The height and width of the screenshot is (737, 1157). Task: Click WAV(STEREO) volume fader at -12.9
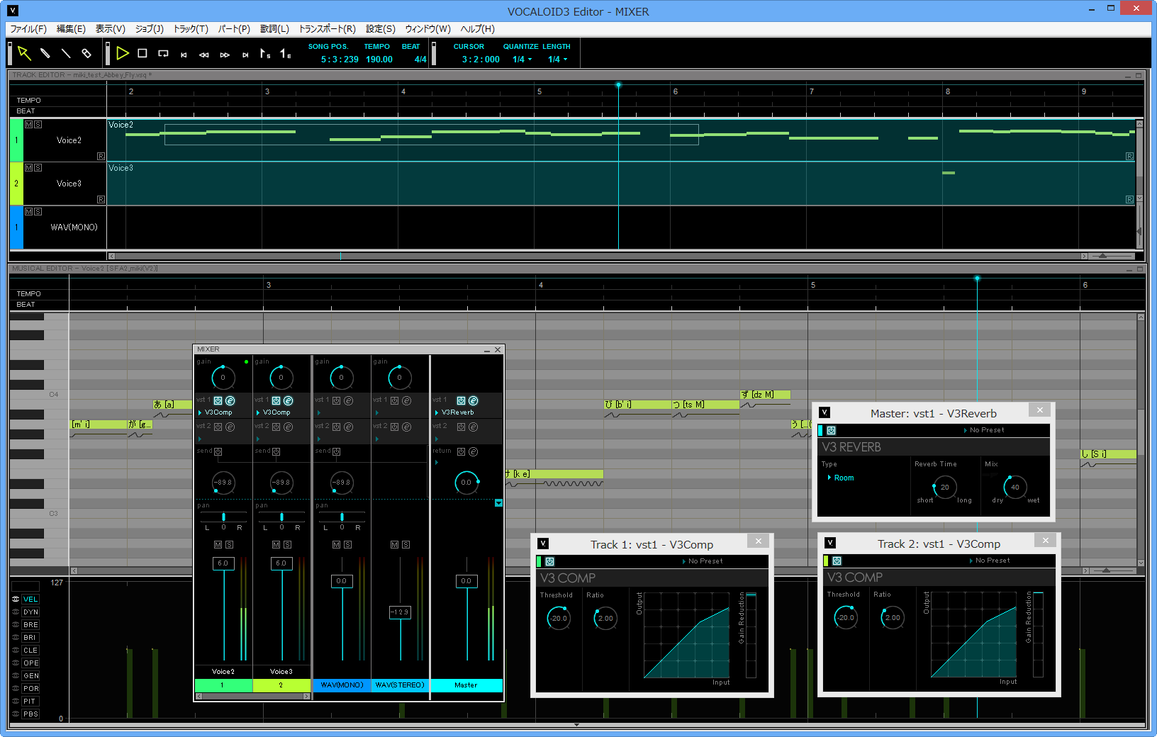pyautogui.click(x=400, y=612)
